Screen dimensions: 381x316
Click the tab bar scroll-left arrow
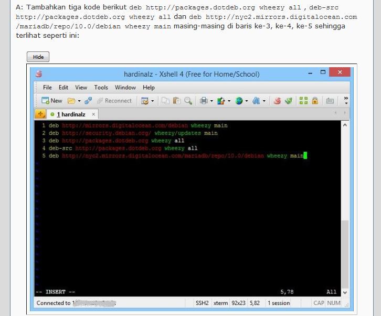(x=335, y=112)
